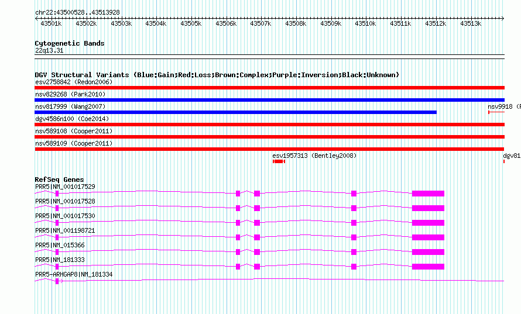Viewport: 521px width, 314px height.
Task: Click the ruler at 43501k
Action: pos(51,23)
